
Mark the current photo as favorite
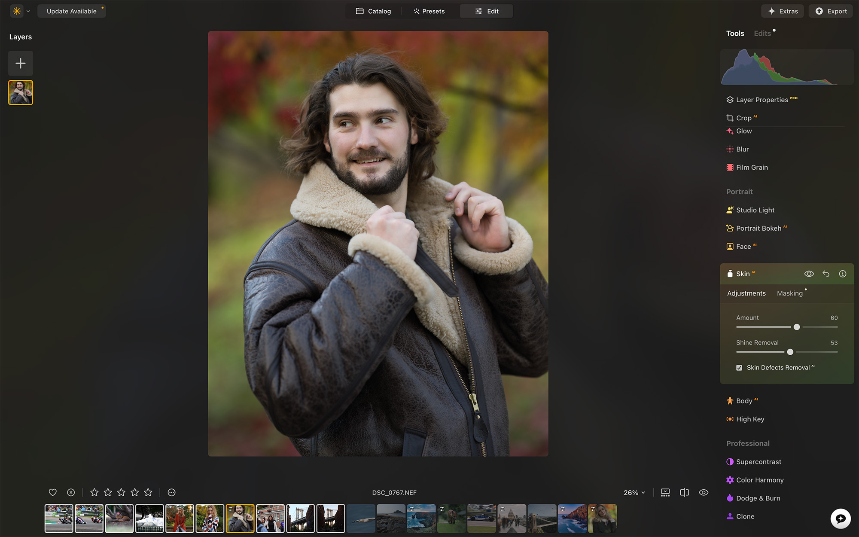[53, 492]
